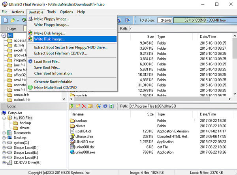
Task: Click the New image toolbar icon
Action: point(6,20)
